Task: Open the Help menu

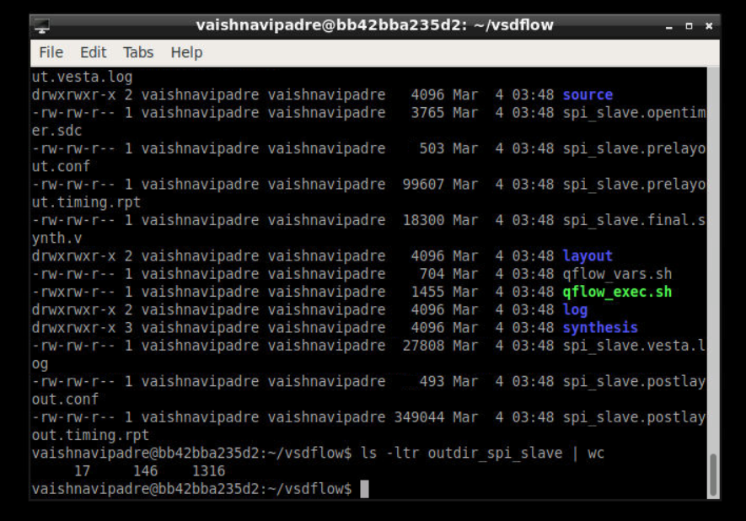Action: [x=185, y=52]
